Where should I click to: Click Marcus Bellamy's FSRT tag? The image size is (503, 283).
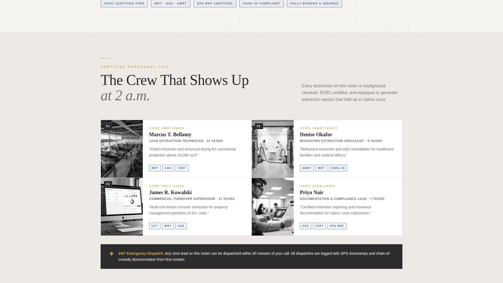pos(182,168)
